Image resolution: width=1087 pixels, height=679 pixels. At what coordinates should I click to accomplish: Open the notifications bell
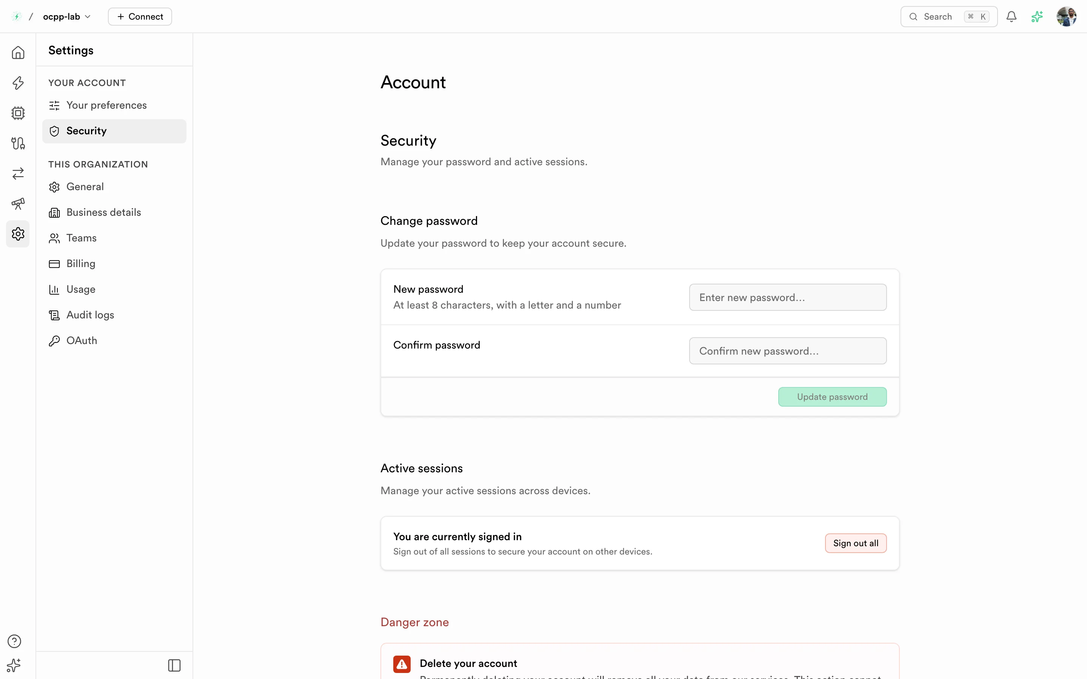1011,17
